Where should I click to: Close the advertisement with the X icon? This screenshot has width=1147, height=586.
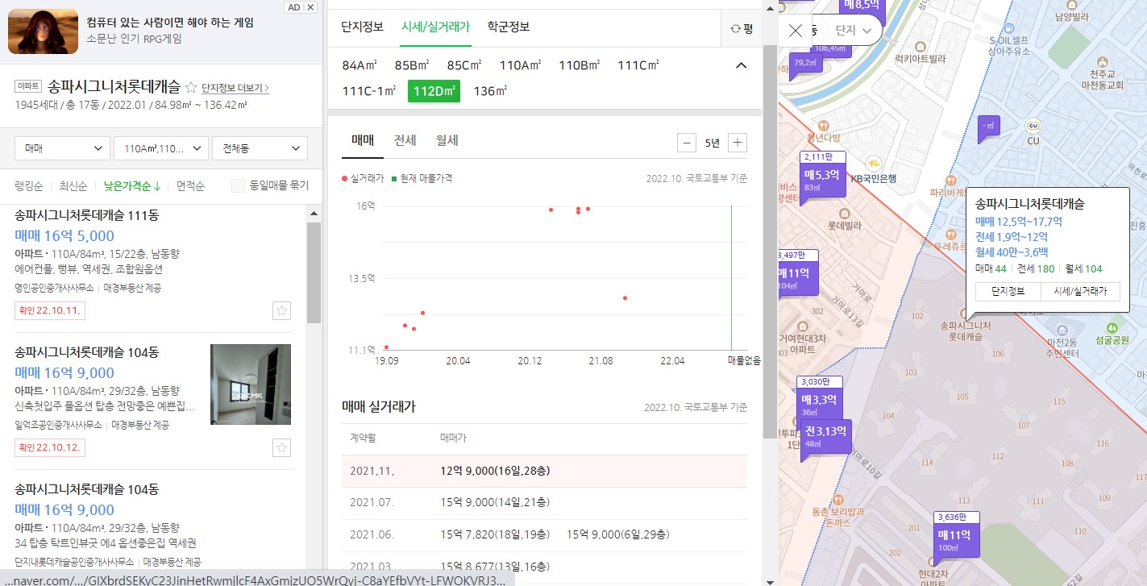311,7
